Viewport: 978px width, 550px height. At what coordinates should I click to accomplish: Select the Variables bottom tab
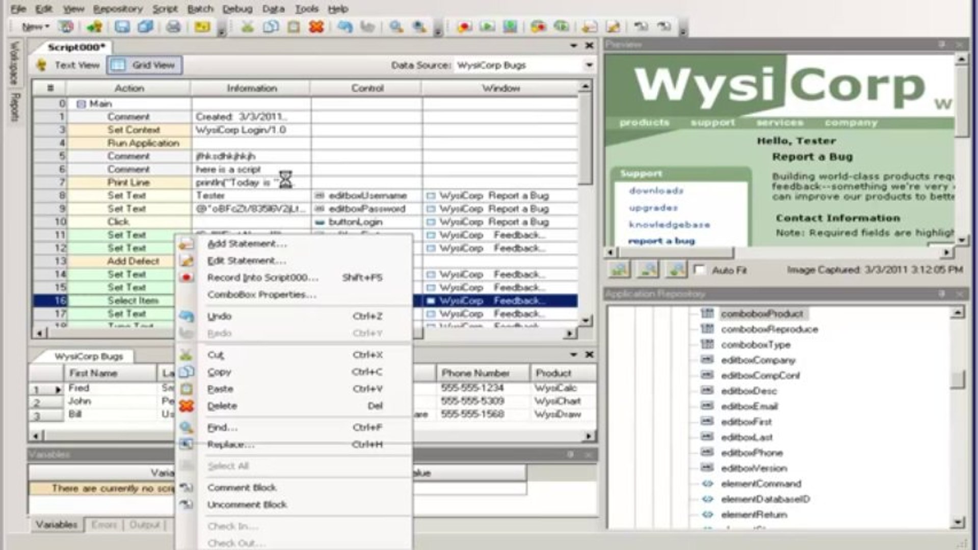(x=57, y=525)
